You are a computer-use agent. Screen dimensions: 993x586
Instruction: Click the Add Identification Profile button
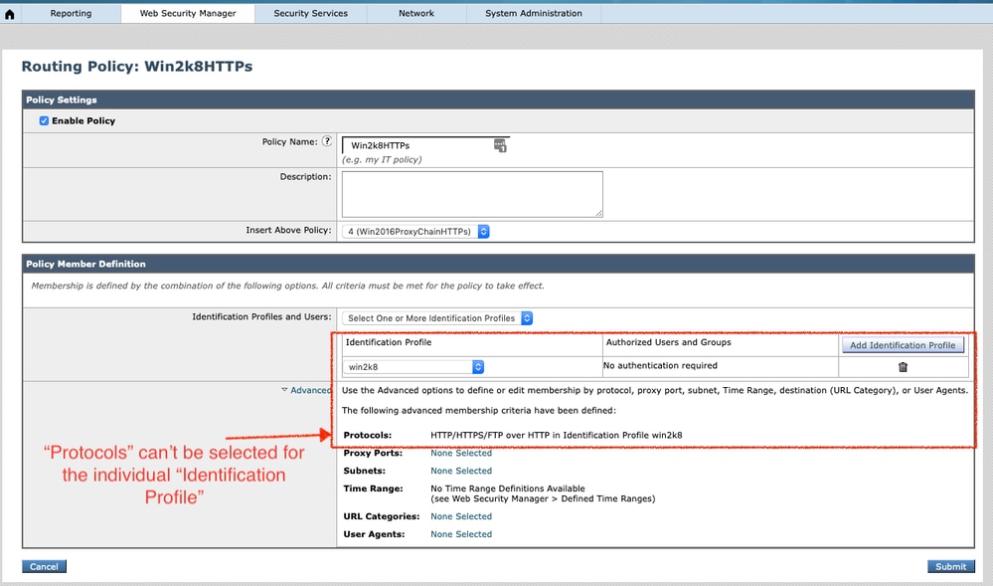903,345
